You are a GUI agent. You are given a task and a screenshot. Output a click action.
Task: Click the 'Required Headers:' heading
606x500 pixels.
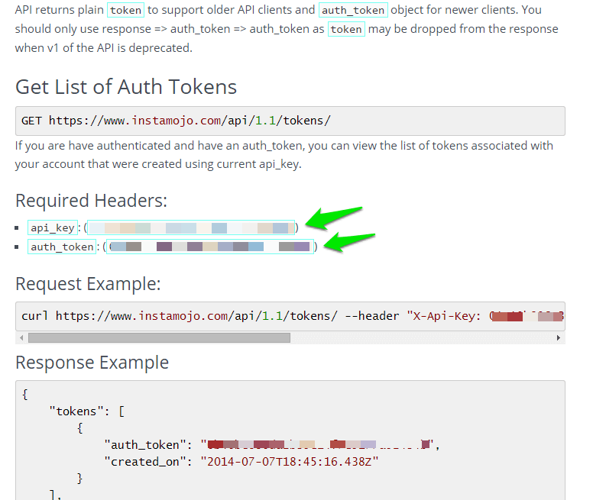(91, 201)
